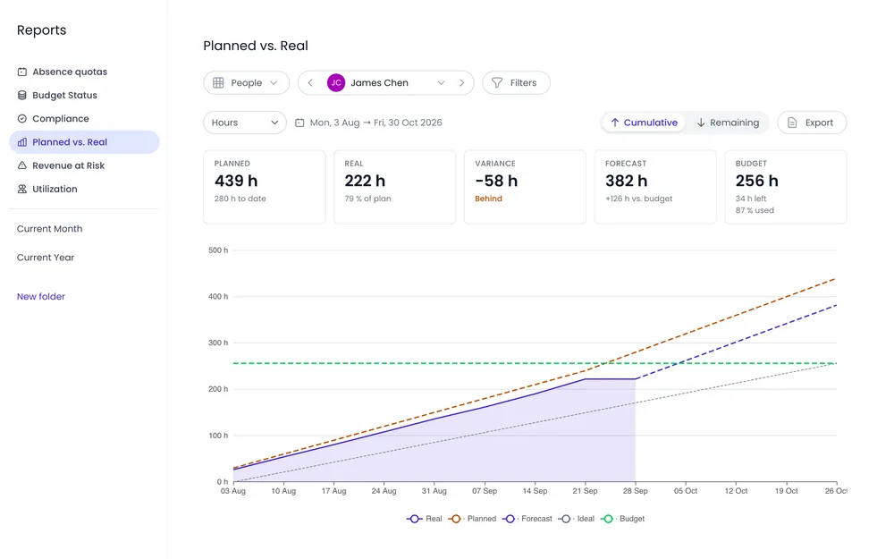Click the Forecast 382 h summary card
This screenshot has width=894, height=559.
pyautogui.click(x=655, y=187)
